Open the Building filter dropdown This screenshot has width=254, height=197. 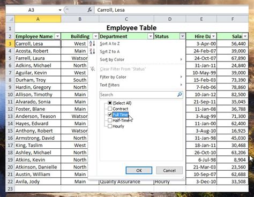coord(95,36)
